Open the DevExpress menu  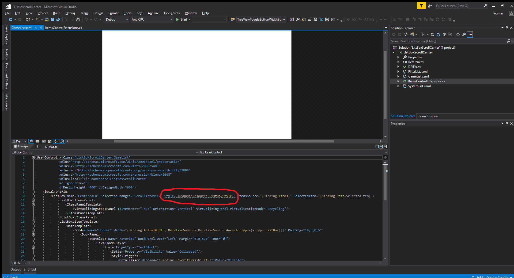(172, 13)
